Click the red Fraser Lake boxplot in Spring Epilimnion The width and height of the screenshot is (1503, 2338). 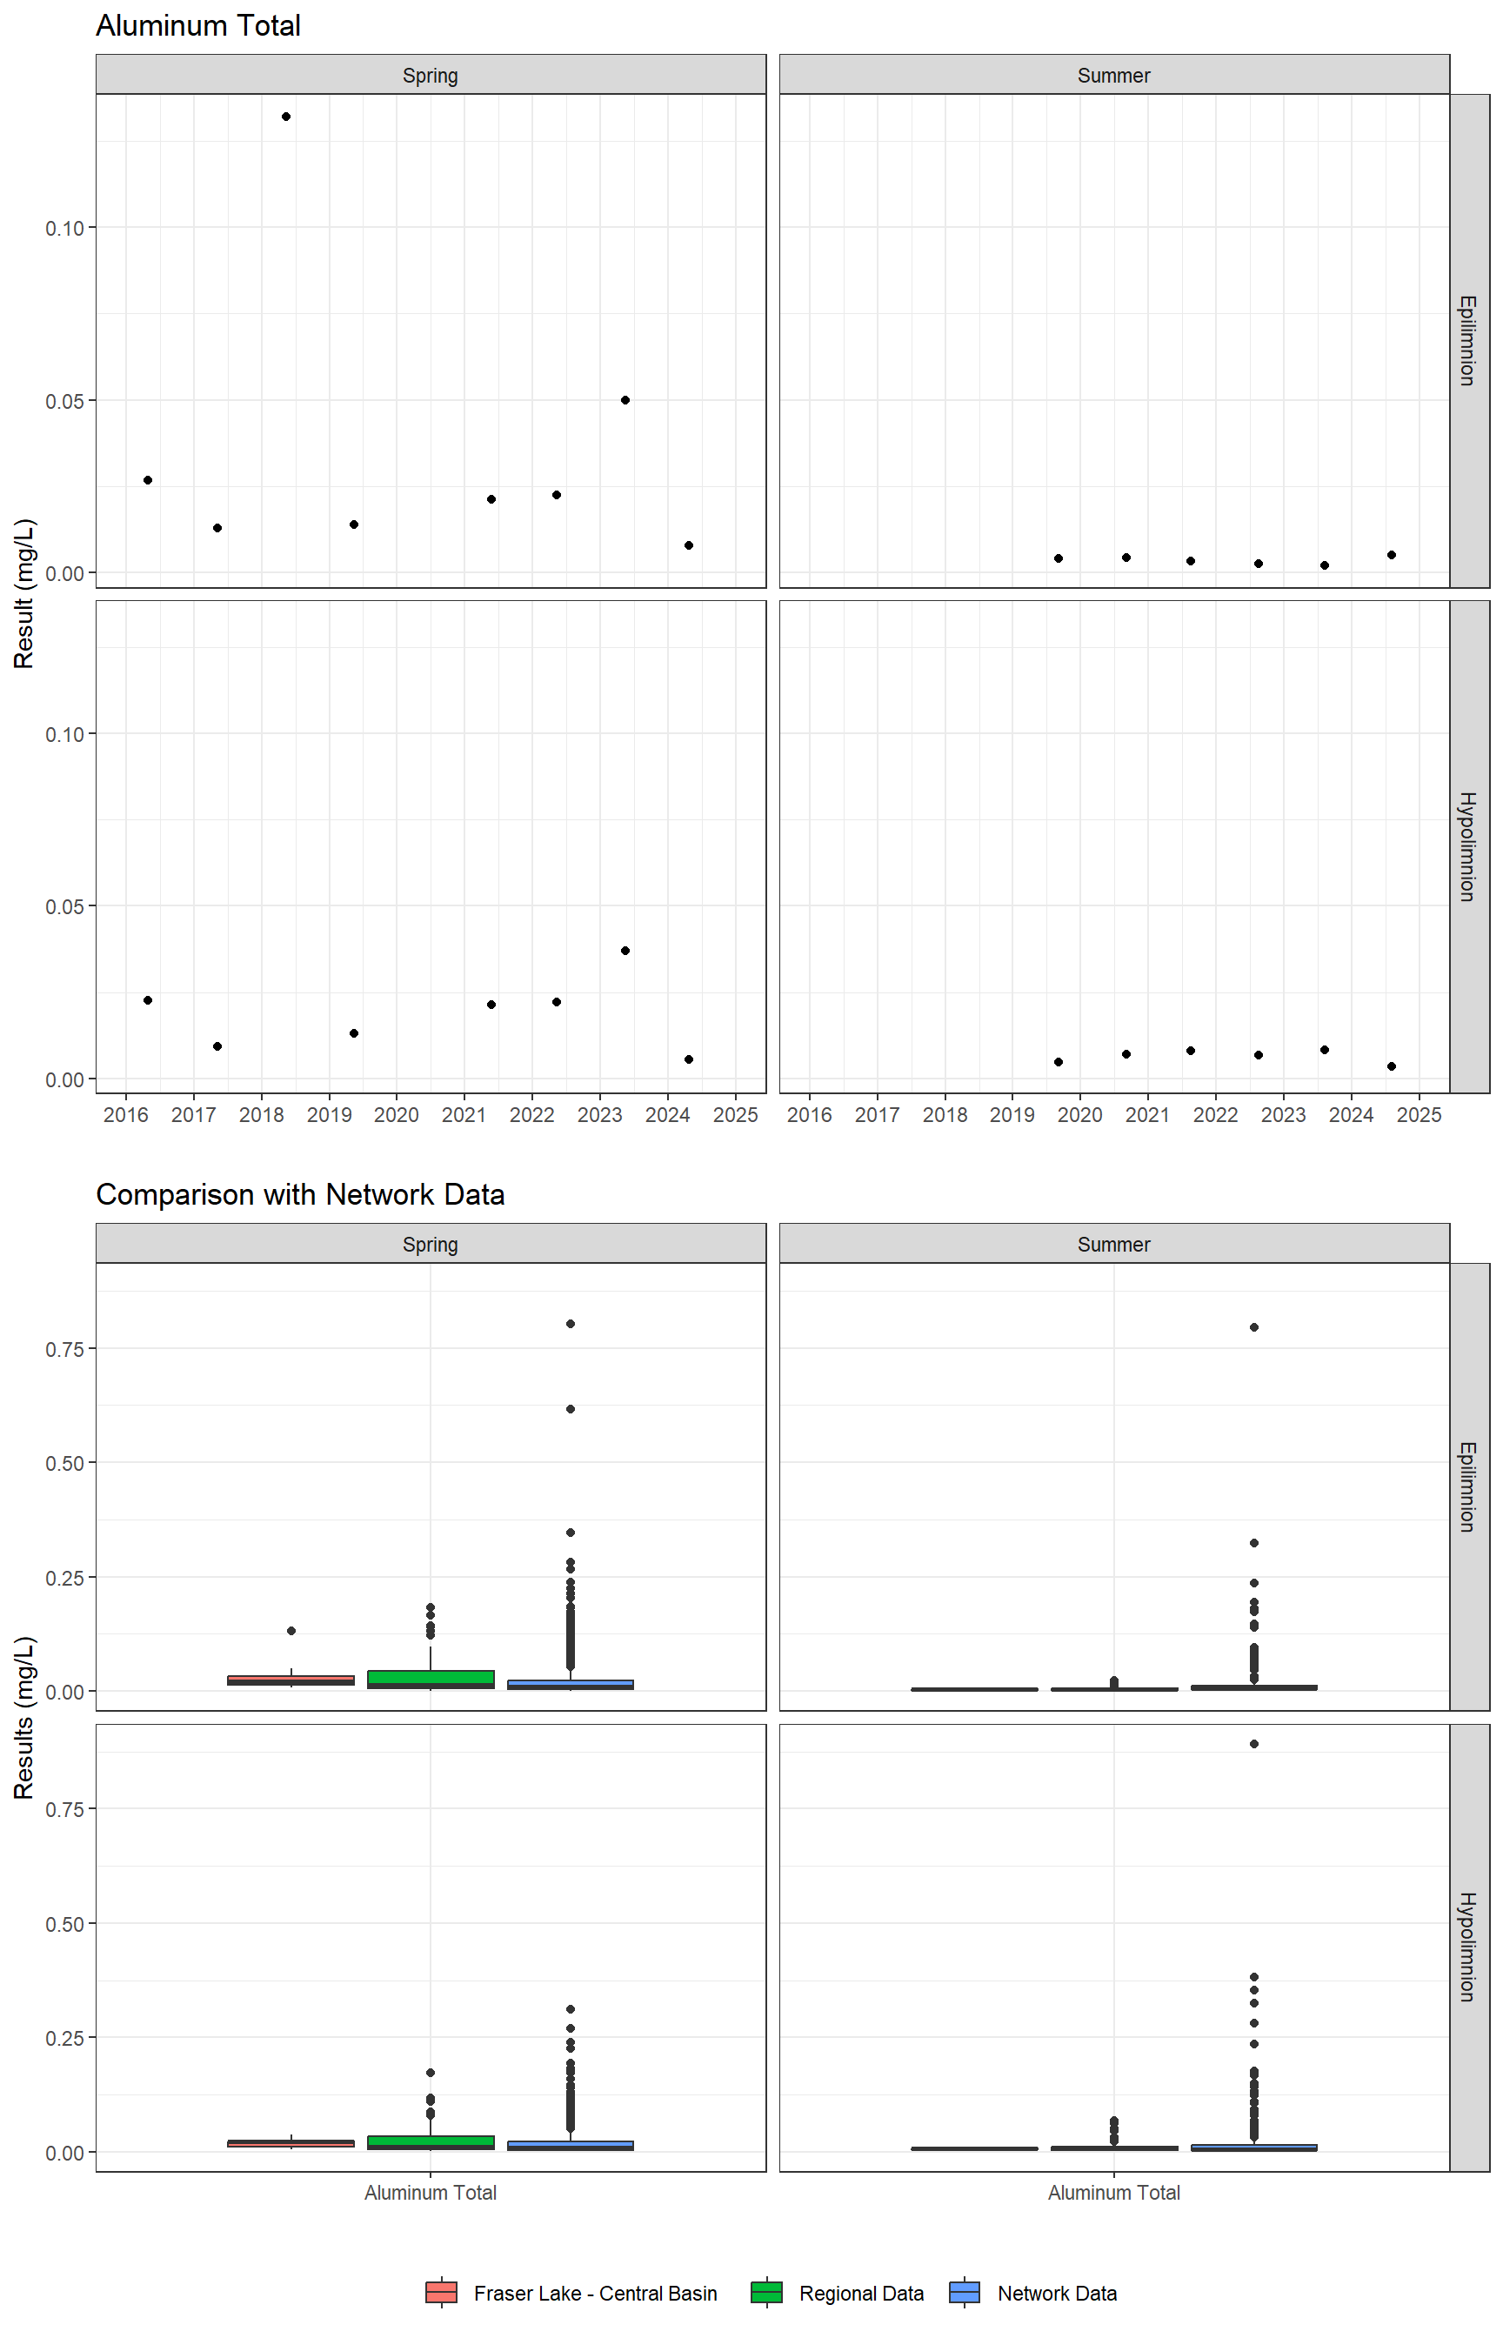point(291,1680)
